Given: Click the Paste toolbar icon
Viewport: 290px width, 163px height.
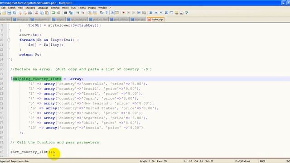Looking at the screenshot, I should point(47,13).
